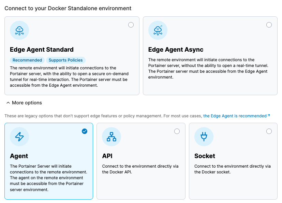Click the checked Agent option checkmark

[85, 131]
